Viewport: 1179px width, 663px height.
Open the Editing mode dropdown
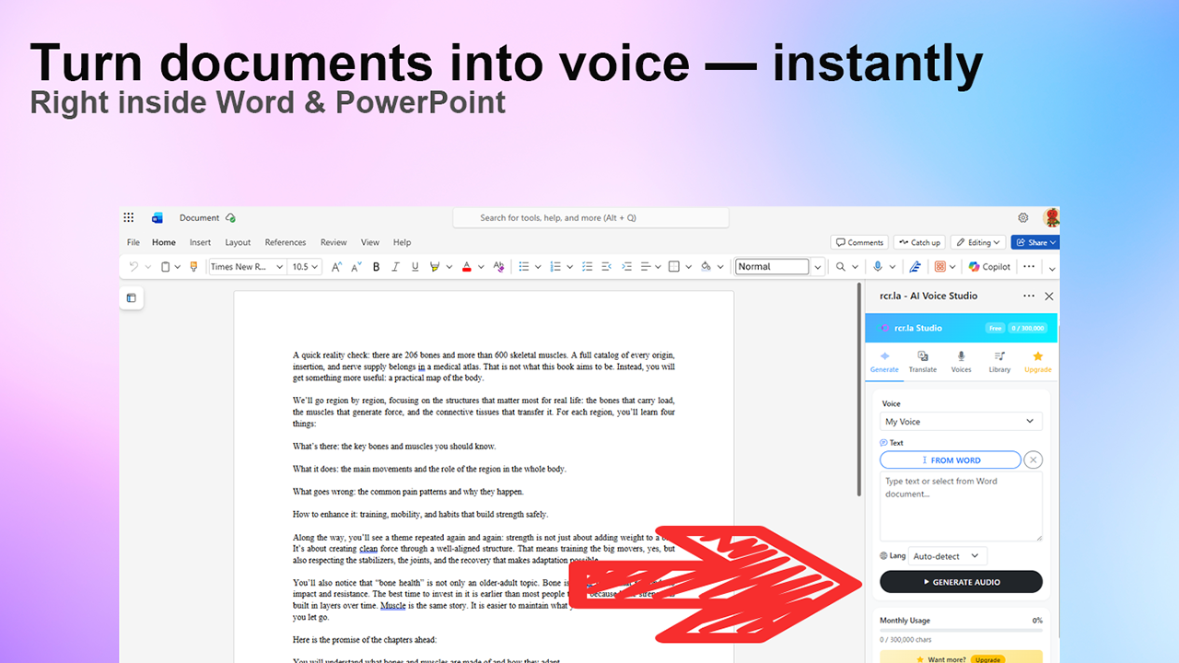[x=978, y=242]
